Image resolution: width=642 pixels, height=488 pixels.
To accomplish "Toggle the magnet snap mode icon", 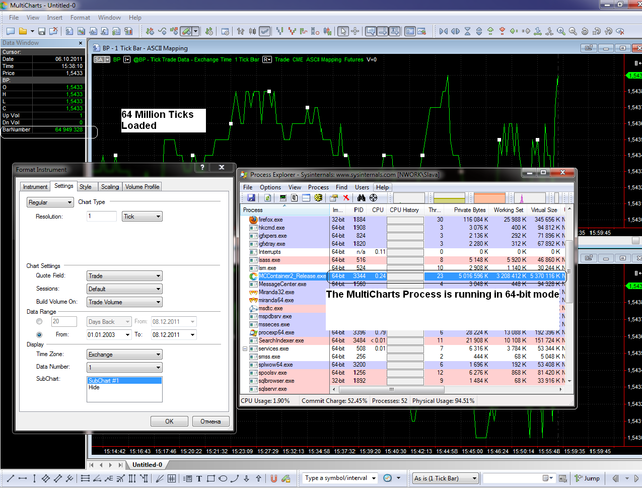I will click(x=273, y=478).
